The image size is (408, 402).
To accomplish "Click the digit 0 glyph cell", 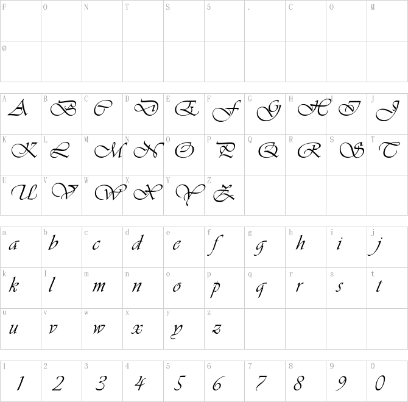I will 387,381.
